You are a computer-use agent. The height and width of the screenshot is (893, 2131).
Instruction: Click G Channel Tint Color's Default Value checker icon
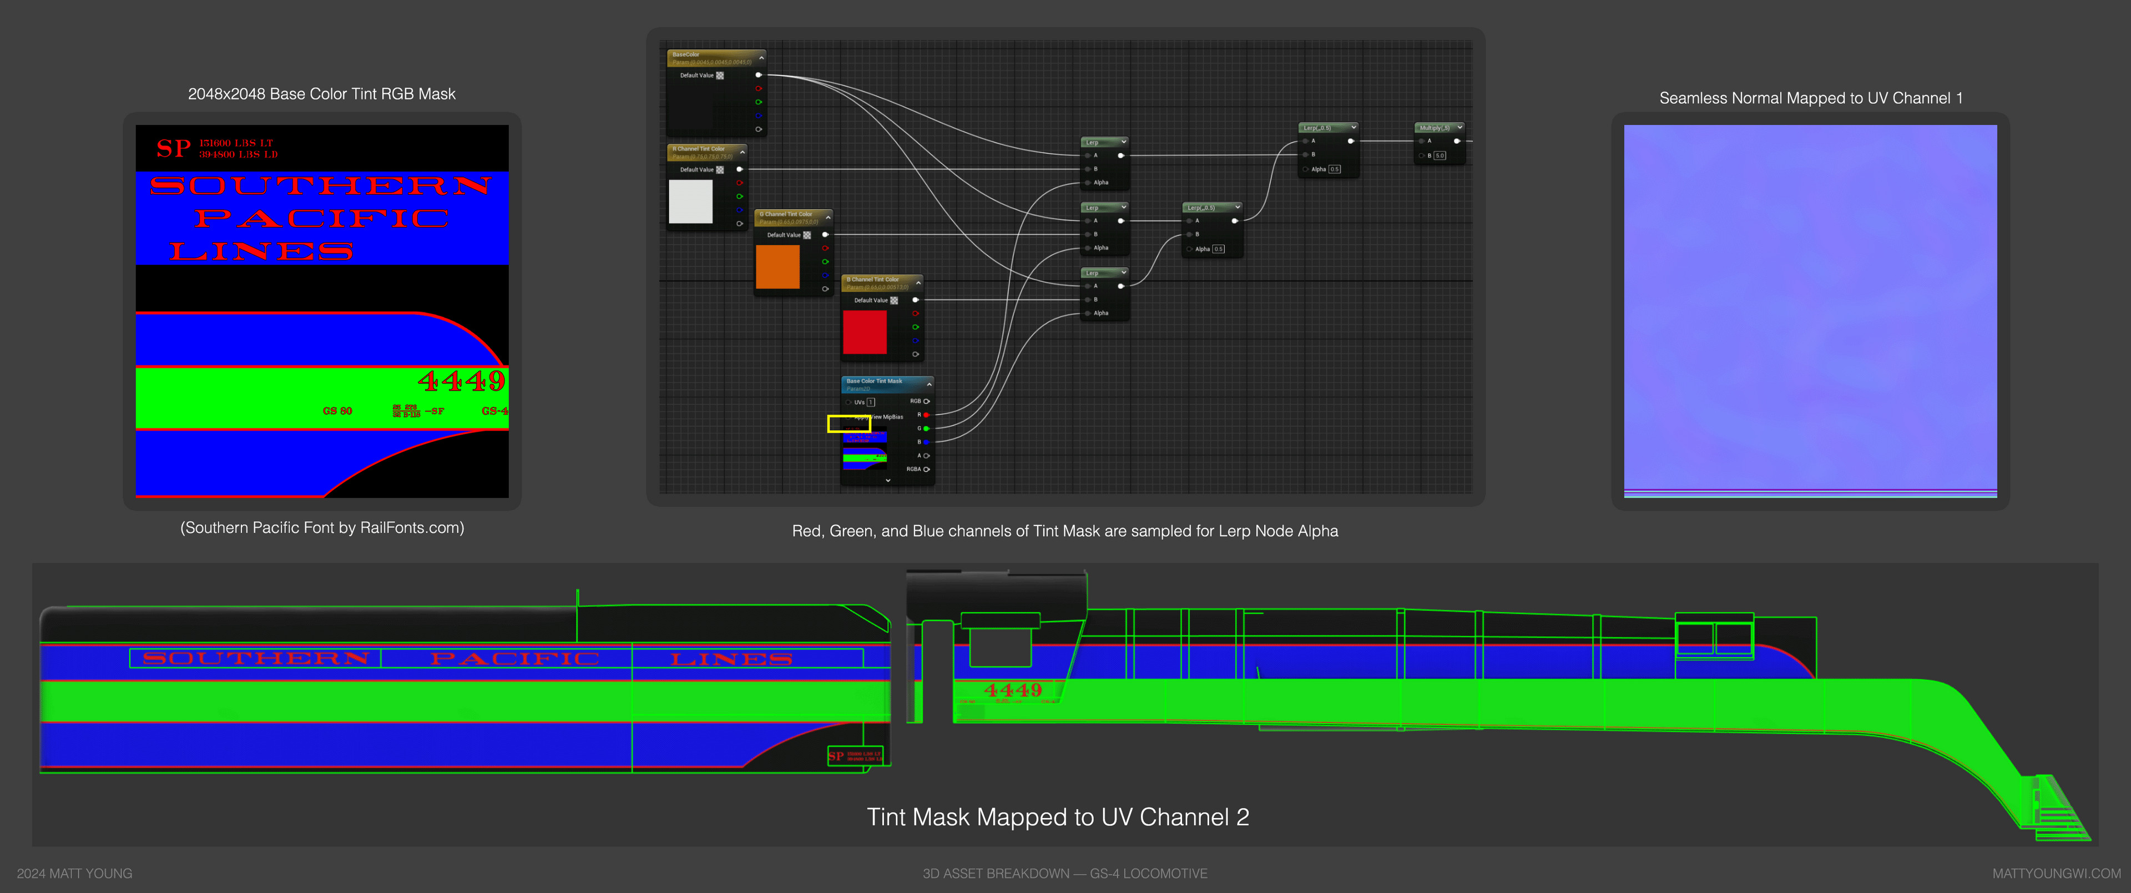tap(806, 235)
